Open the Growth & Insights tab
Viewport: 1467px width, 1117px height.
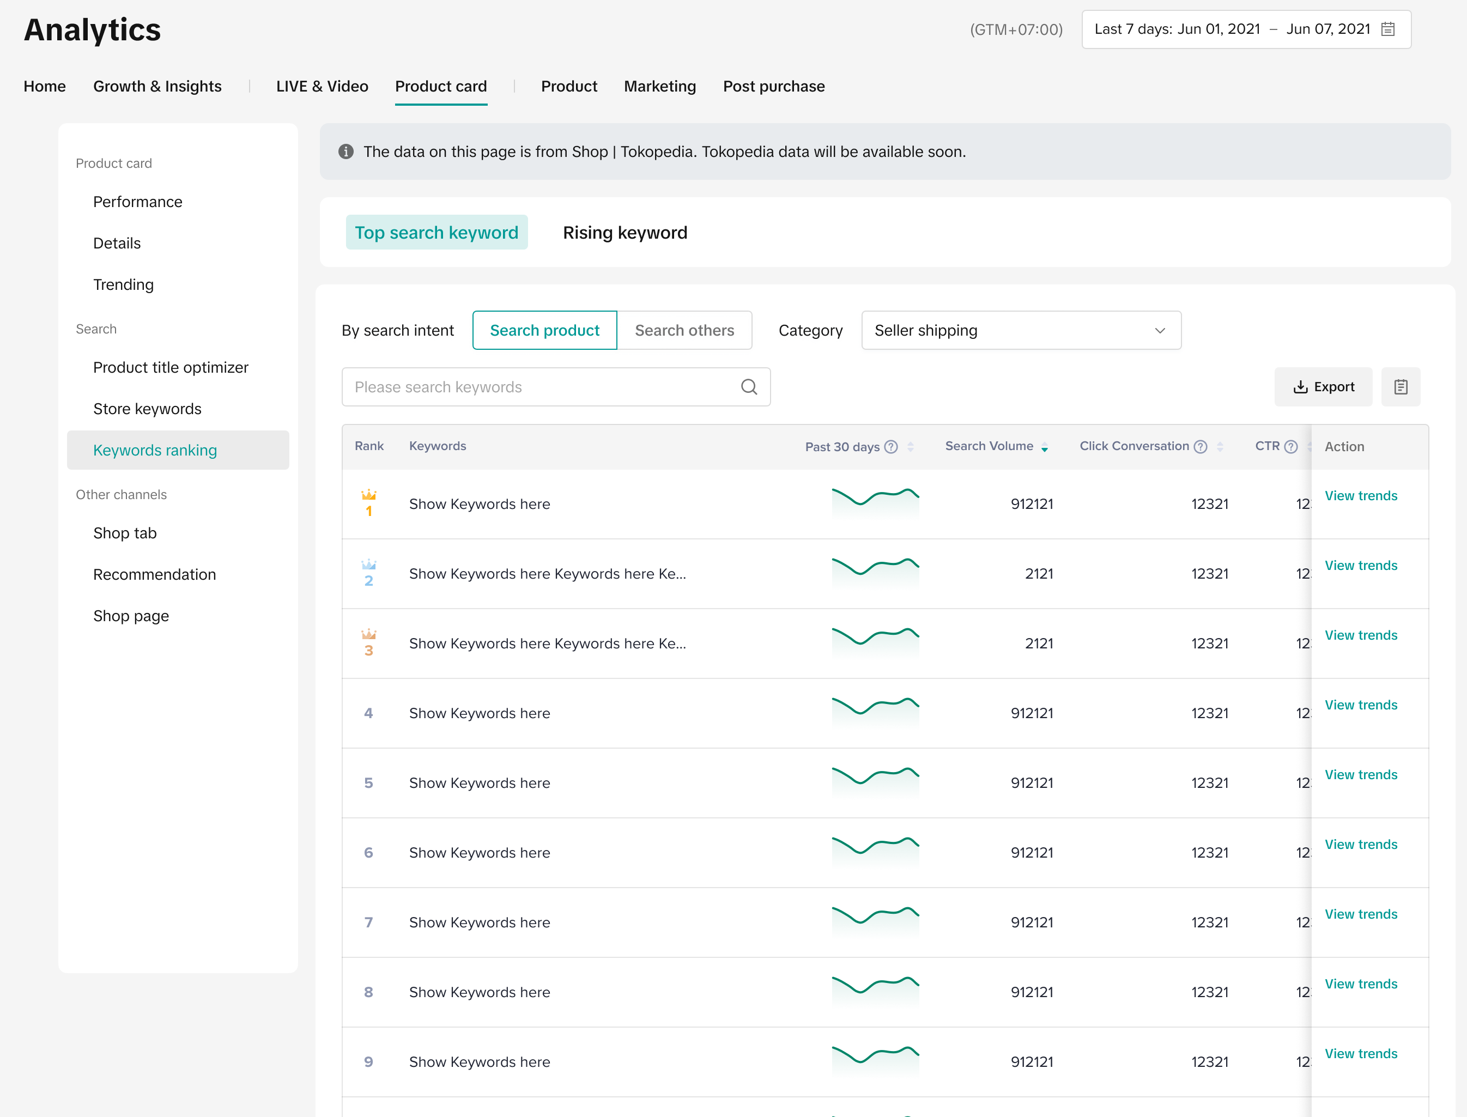[157, 87]
